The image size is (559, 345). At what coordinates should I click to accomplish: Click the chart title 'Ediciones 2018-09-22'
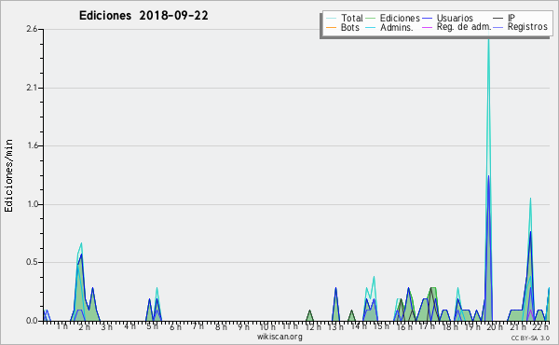(143, 16)
